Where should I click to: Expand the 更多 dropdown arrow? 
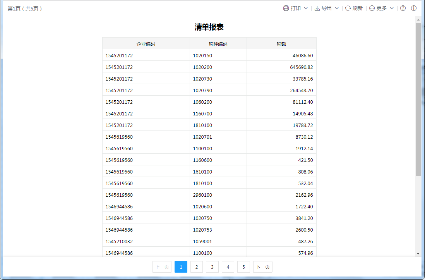click(392, 8)
